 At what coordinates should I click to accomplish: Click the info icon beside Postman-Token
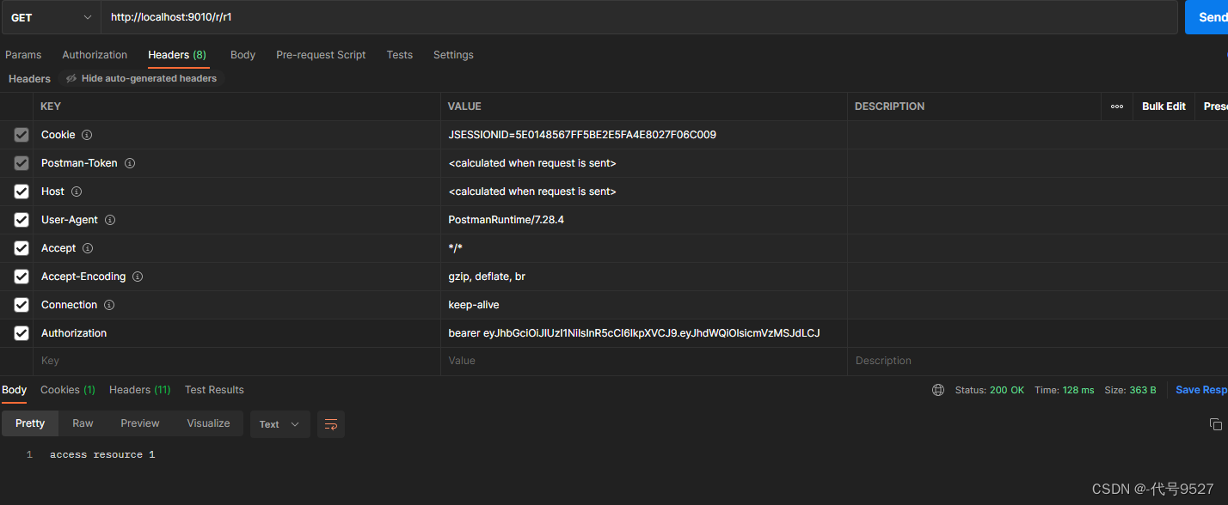point(130,163)
